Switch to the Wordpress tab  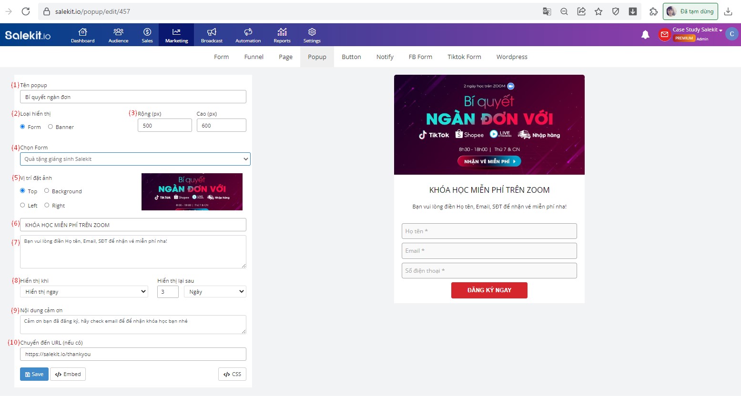click(x=512, y=57)
